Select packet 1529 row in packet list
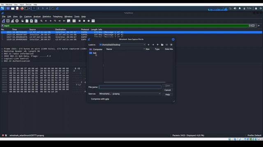The image size is (263, 147). [x=44, y=40]
